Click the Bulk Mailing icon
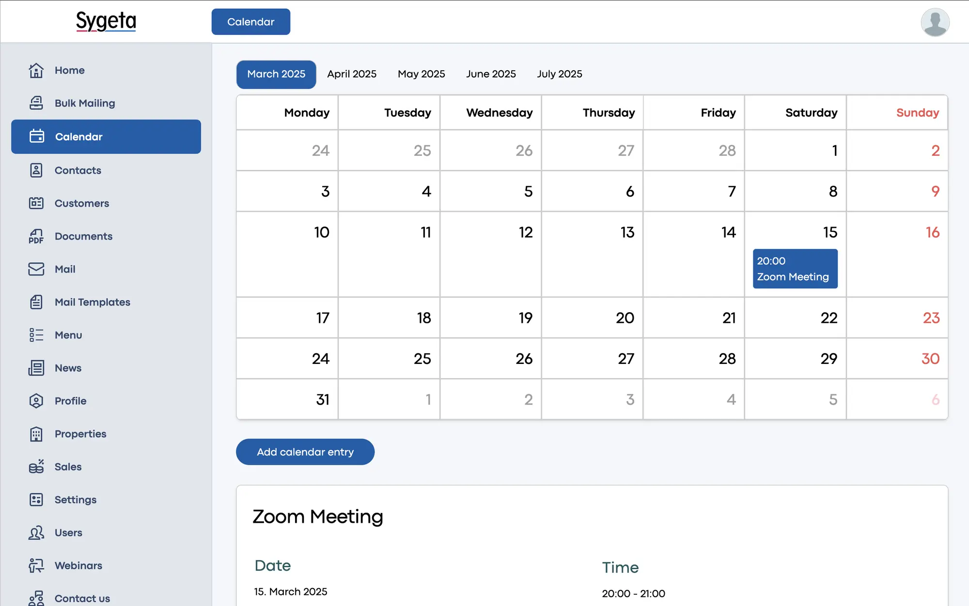Viewport: 969px width, 606px height. click(x=36, y=103)
